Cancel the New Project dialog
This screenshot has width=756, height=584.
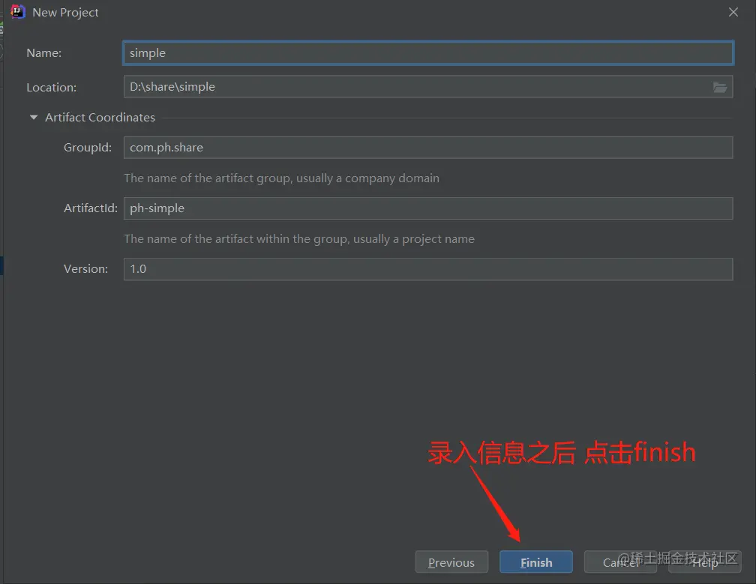point(620,562)
